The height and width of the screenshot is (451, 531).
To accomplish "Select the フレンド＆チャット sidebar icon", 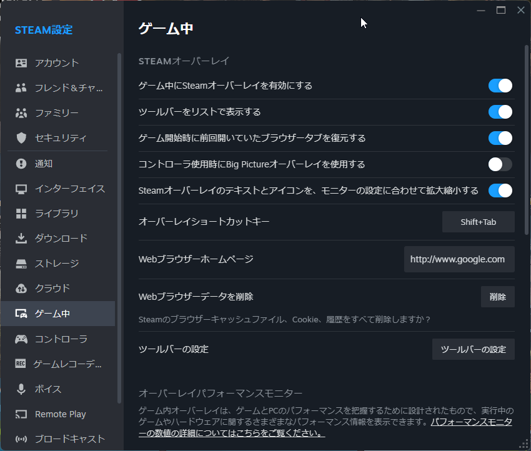I will point(21,88).
